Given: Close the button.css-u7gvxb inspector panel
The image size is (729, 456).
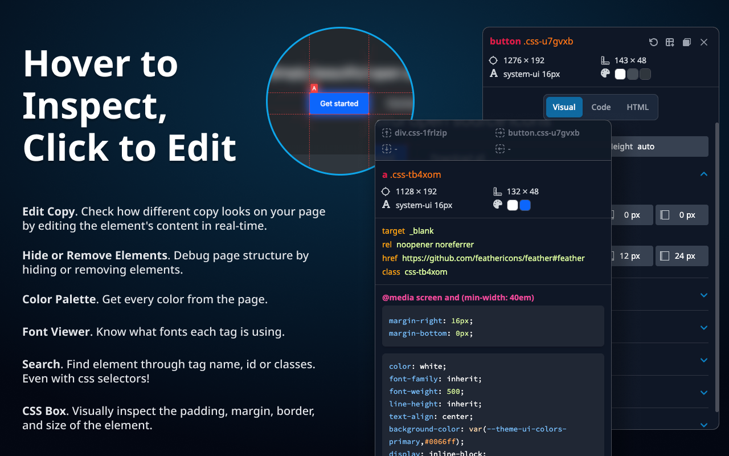Looking at the screenshot, I should pyautogui.click(x=703, y=42).
